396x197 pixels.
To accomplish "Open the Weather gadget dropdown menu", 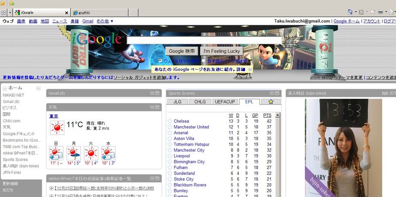I will coord(152,107).
